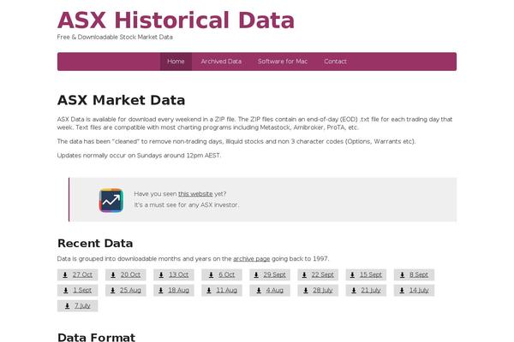The width and height of the screenshot is (514, 342).
Task: Download the 15 Sept data file
Action: [x=366, y=275]
